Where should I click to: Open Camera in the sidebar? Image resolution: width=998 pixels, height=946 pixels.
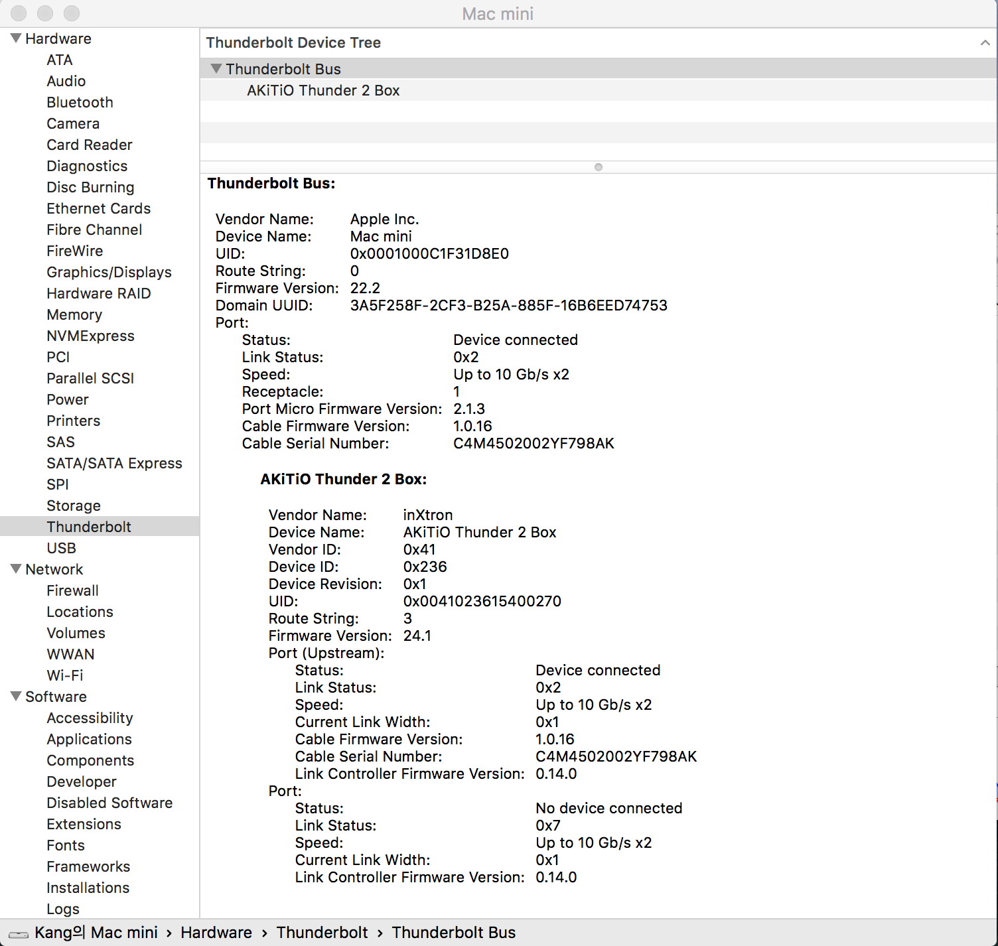coord(73,123)
